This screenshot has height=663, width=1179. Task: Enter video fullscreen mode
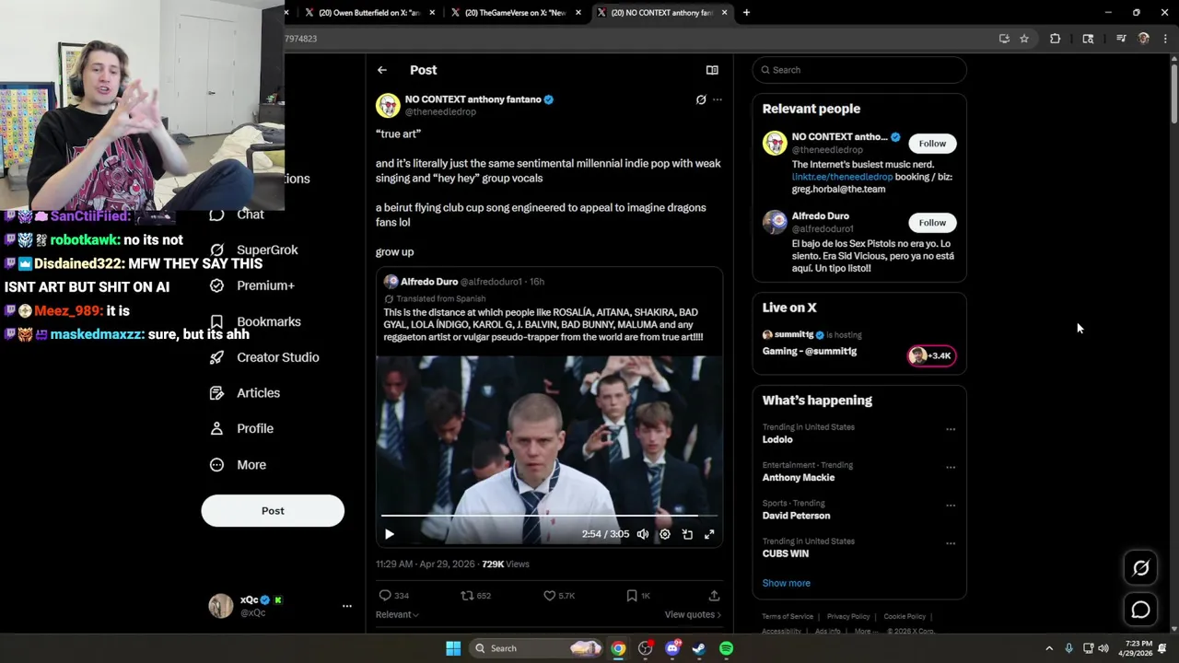pyautogui.click(x=709, y=534)
